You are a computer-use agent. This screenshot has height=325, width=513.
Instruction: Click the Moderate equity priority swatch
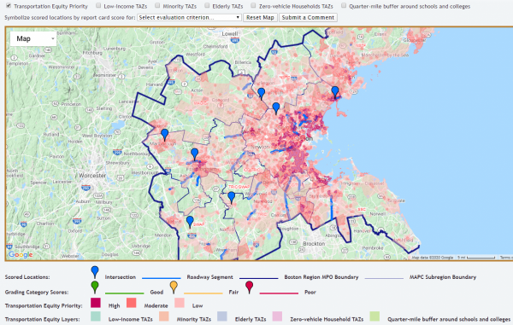[x=131, y=303]
